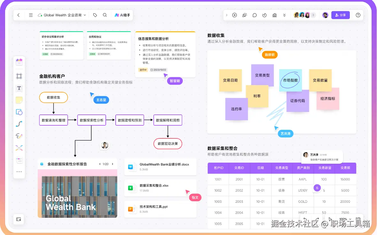This screenshot has height=235, width=377.
Task: Open the 初步会议和需求分析 card
Action: 61,45
